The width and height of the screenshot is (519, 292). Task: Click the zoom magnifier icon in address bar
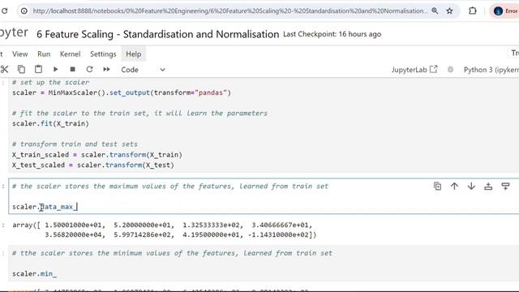(435, 11)
